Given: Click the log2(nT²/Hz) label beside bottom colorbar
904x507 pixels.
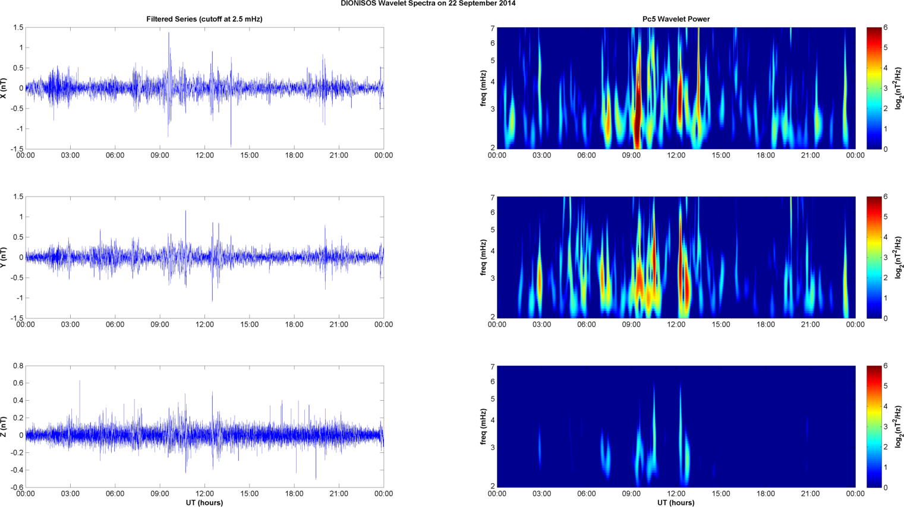Looking at the screenshot, I should [x=899, y=426].
